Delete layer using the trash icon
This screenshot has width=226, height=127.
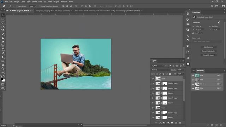[x=180, y=123]
